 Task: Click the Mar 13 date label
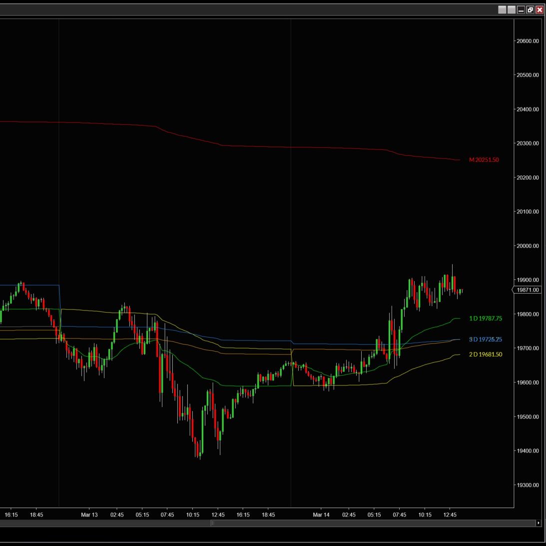89,515
